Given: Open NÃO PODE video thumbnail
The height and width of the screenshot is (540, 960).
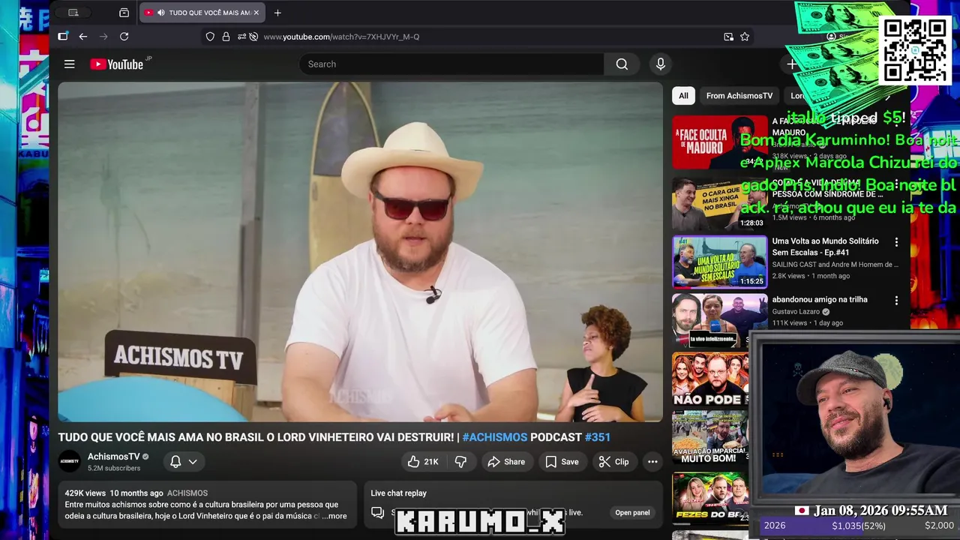Looking at the screenshot, I should pyautogui.click(x=710, y=379).
